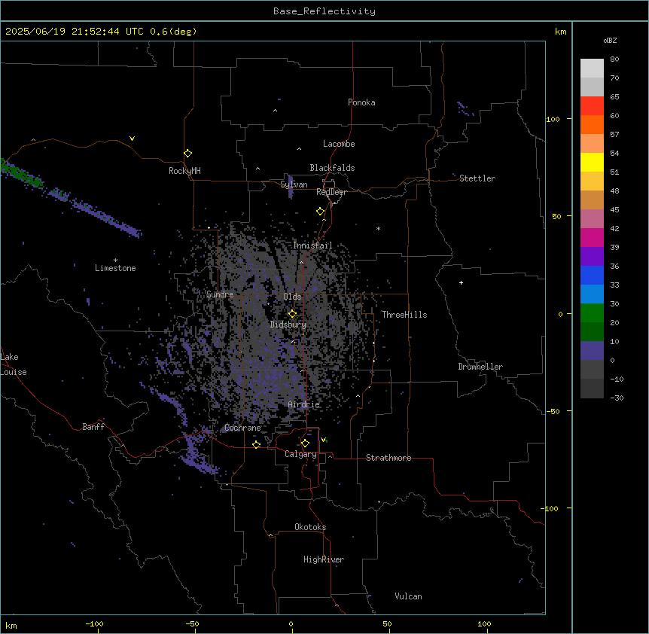Click the Okotoks city label
Screen dimensions: 649x634
(x=310, y=527)
